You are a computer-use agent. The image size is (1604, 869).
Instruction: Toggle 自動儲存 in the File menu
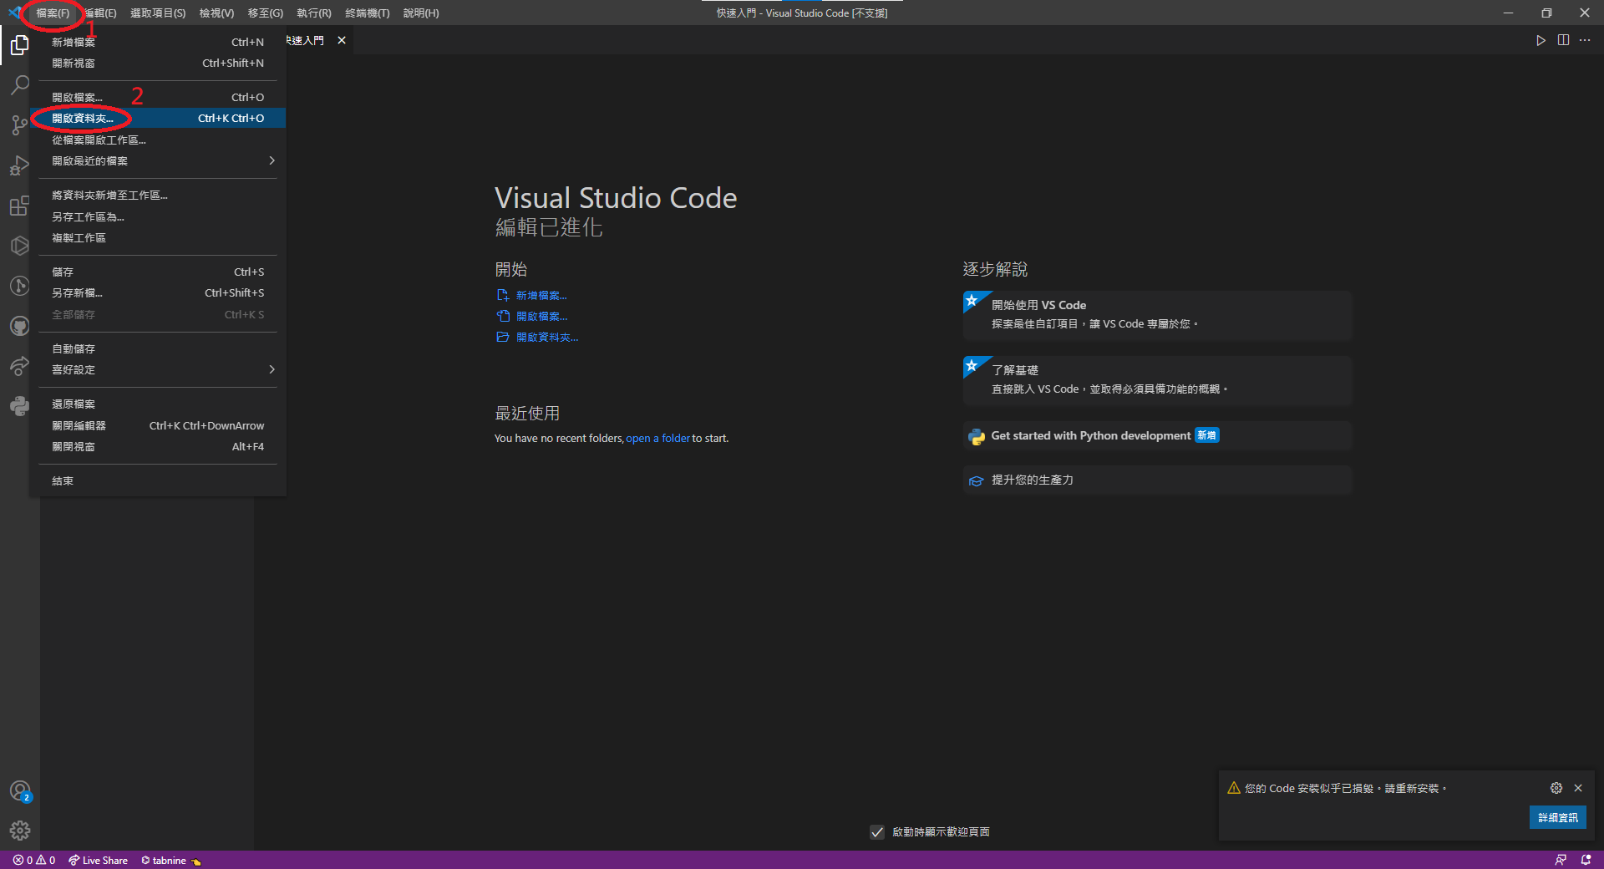[x=158, y=348]
